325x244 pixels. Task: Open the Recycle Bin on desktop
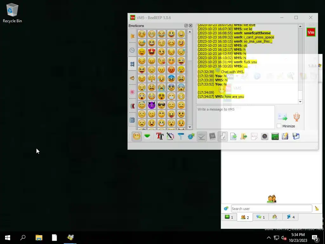coord(12,13)
